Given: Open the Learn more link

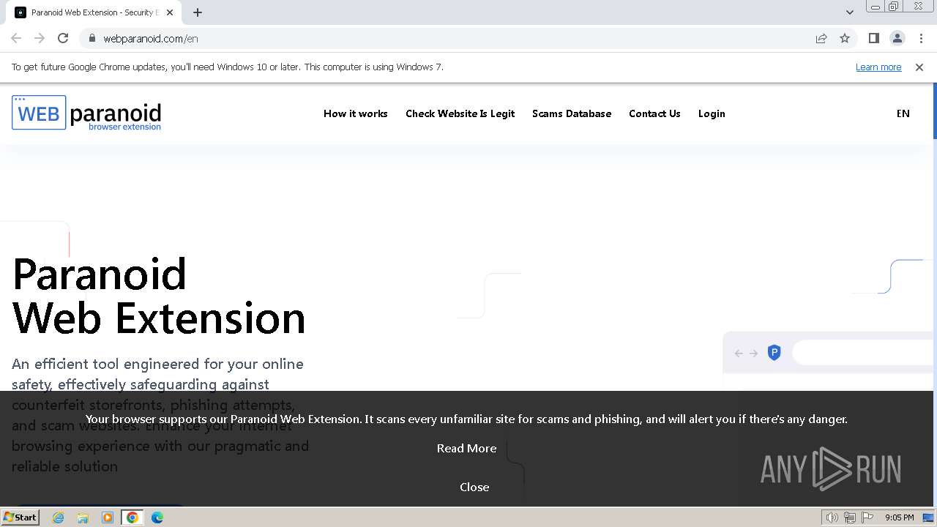Looking at the screenshot, I should (878, 67).
